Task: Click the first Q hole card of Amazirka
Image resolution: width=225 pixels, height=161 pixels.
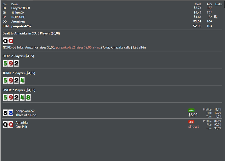Action: coord(5,41)
